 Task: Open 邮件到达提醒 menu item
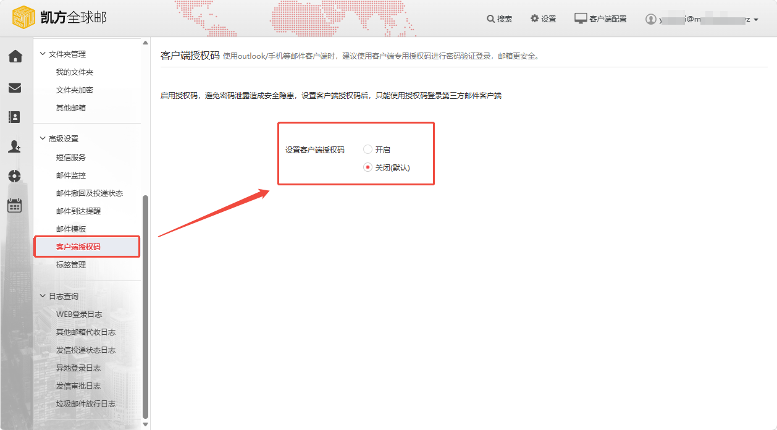(x=78, y=211)
